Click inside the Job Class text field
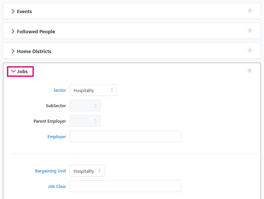264x199 pixels. pyautogui.click(x=125, y=186)
